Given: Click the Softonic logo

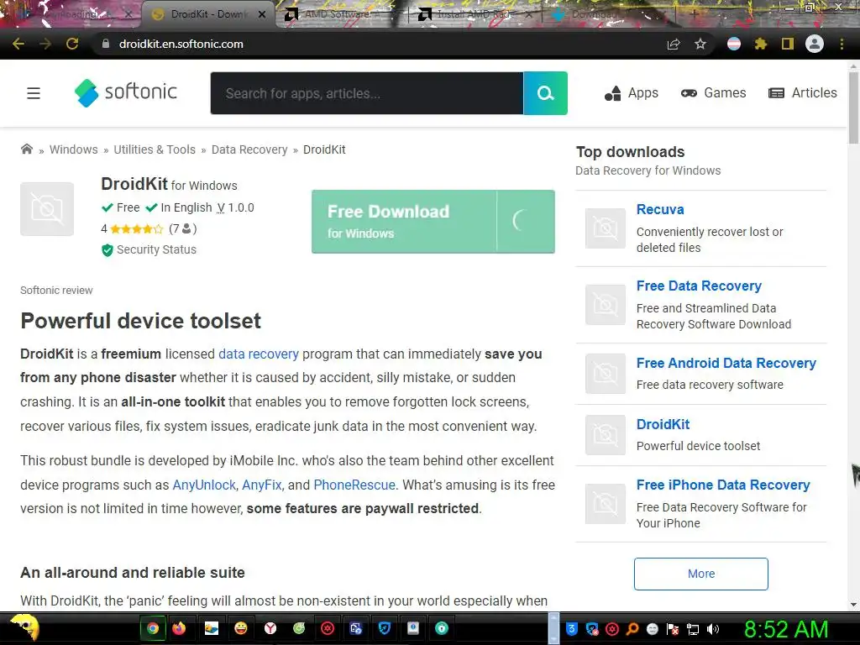Looking at the screenshot, I should click(126, 92).
